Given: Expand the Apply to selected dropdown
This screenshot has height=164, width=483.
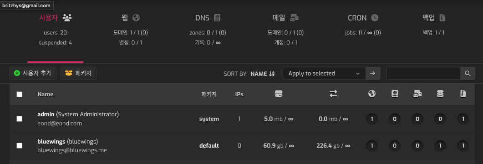Looking at the screenshot, I should tap(324, 74).
